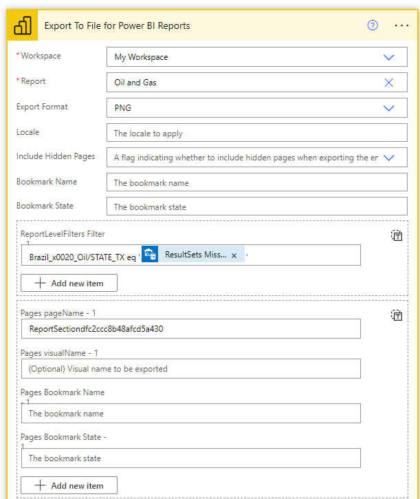Image resolution: width=420 pixels, height=499 pixels.
Task: Click the ResultSets Miss... dynamic content token
Action: pyautogui.click(x=193, y=254)
